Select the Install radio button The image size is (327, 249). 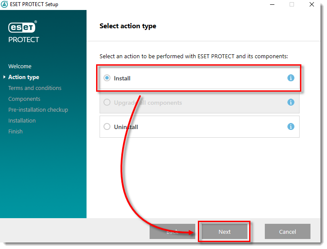pos(107,78)
